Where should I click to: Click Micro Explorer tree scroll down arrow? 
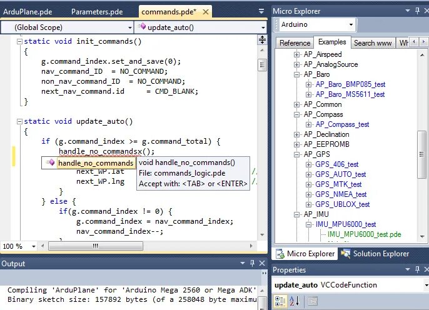[422, 236]
